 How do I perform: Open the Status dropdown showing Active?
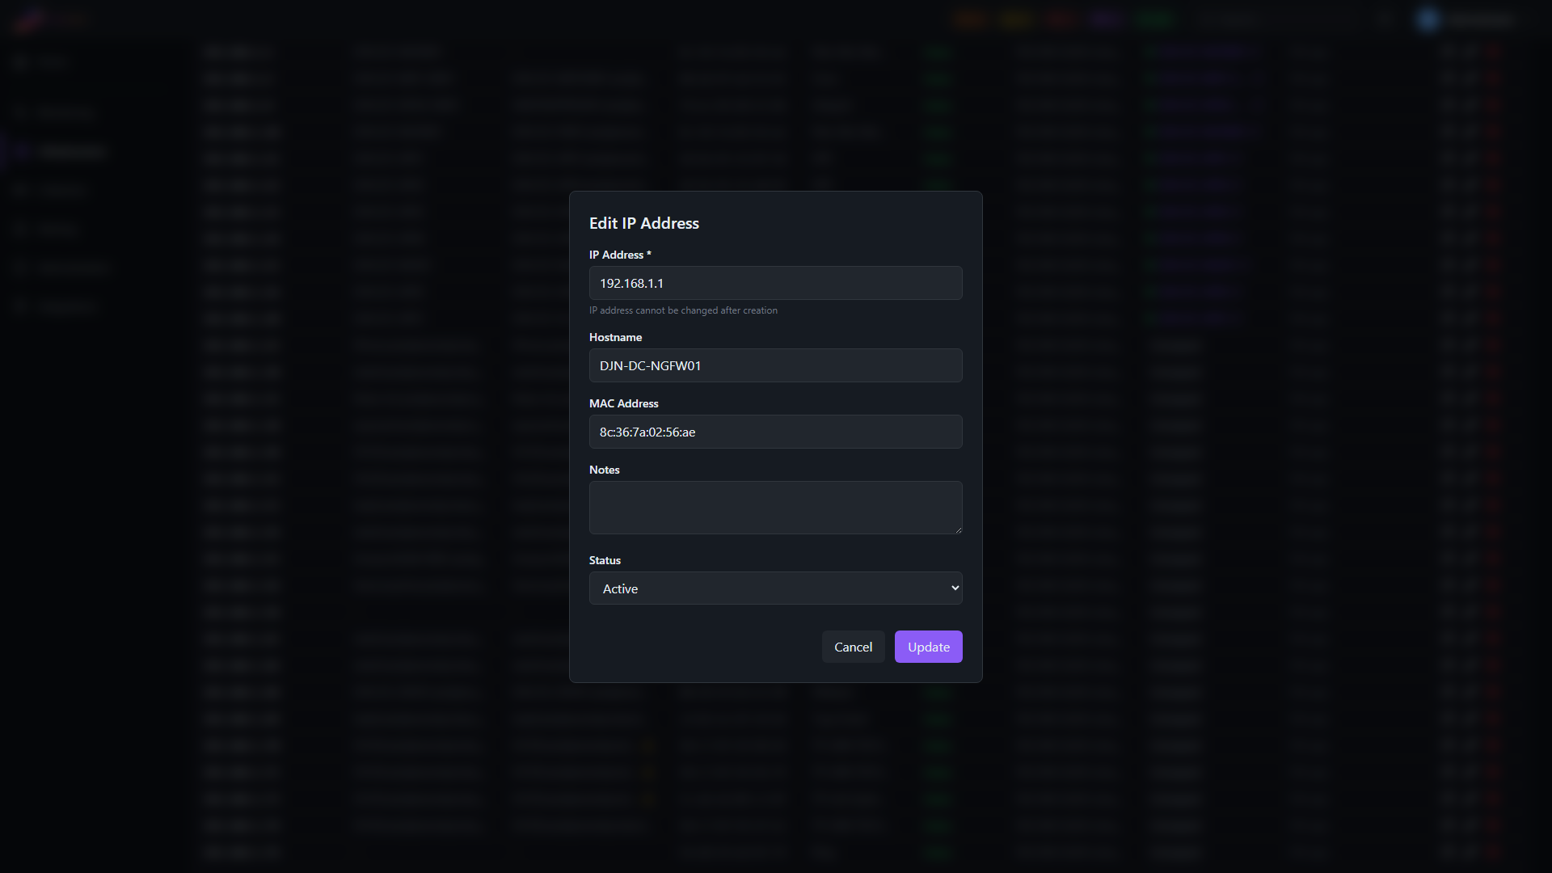775,588
